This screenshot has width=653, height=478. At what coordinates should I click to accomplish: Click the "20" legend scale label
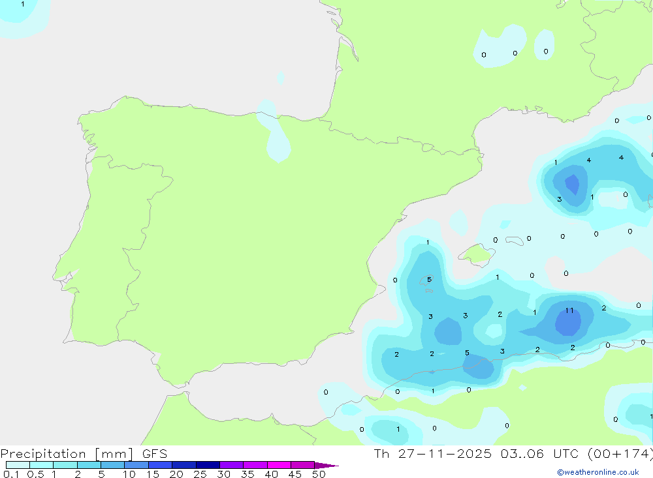tap(176, 474)
